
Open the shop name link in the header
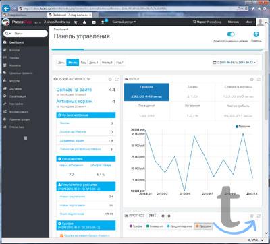(57, 22)
